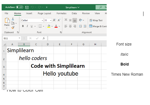The image size is (150, 105).
Task: Toggle Italic formatting button
Action: [x=27, y=26]
